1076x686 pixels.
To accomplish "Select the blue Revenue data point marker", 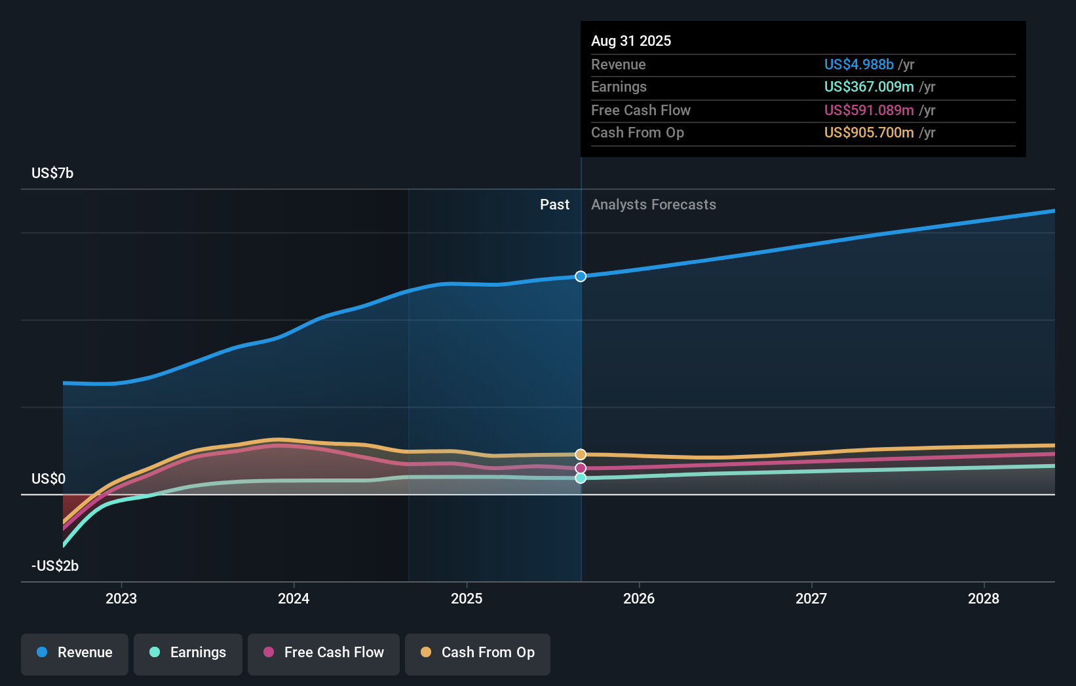I will [x=580, y=276].
